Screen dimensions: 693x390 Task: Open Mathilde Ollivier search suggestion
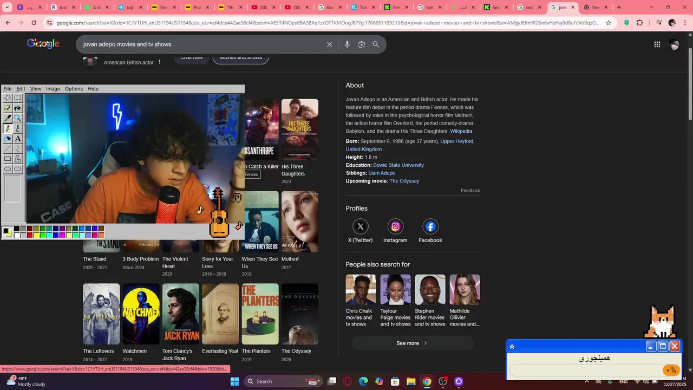tap(465, 301)
